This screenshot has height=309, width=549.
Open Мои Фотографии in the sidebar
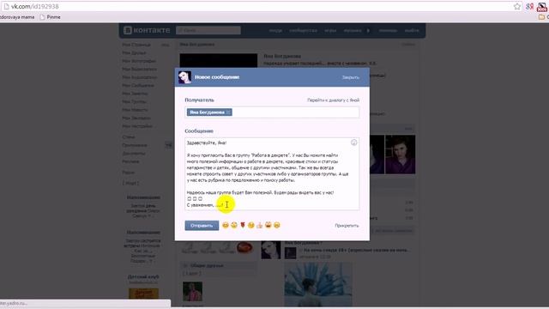[139, 61]
